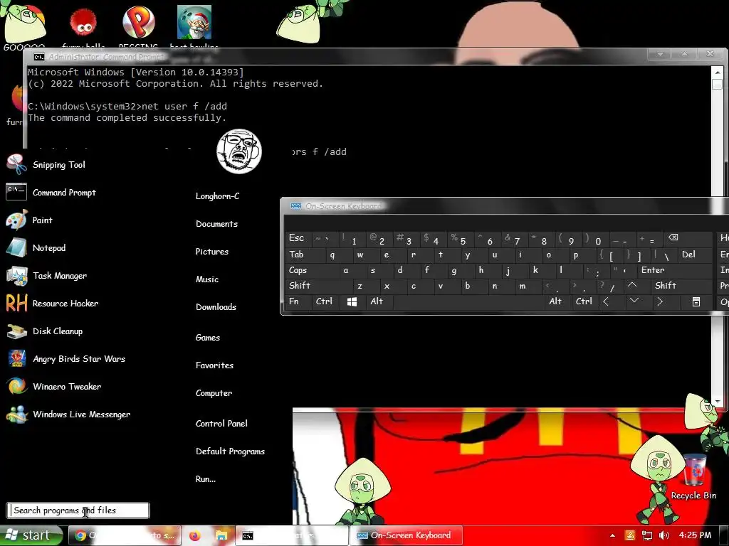
Task: Switch to Command Prompt taskbar button
Action: click(x=292, y=536)
